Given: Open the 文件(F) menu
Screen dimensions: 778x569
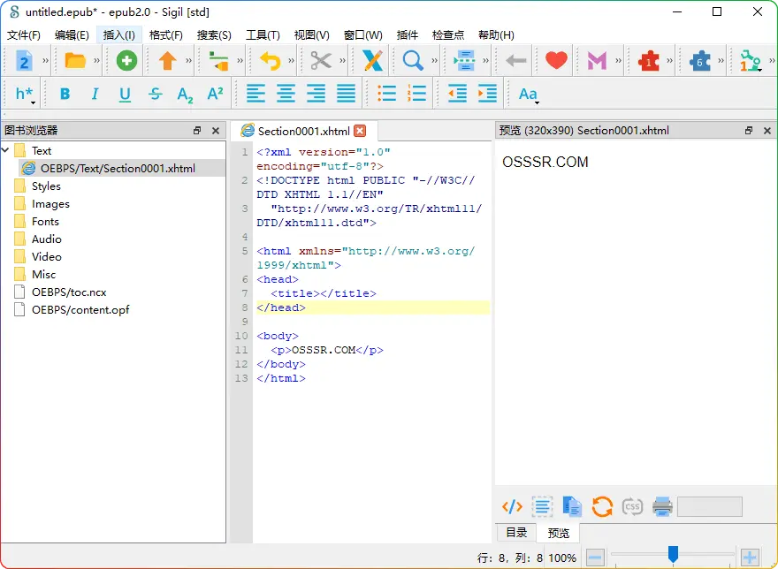Looking at the screenshot, I should coord(23,35).
